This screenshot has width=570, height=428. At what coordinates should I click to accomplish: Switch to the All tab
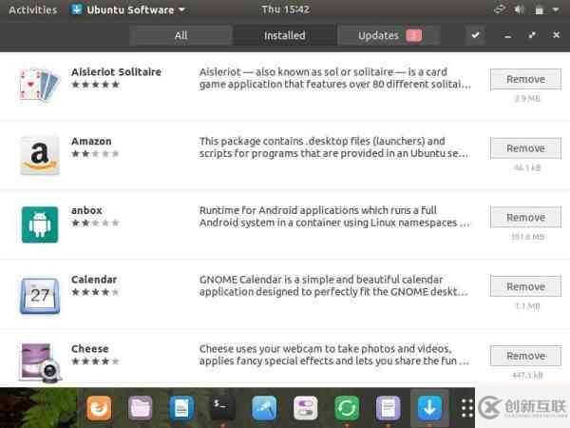(x=180, y=35)
